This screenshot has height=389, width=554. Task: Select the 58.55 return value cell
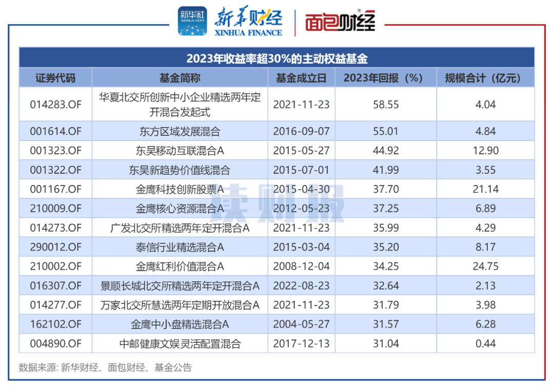click(386, 104)
